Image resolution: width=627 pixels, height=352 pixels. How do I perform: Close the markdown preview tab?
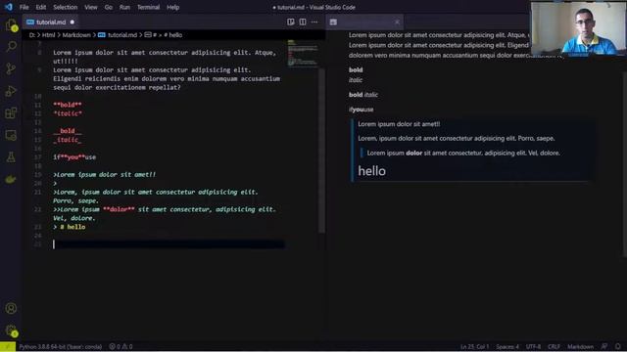coord(397,22)
